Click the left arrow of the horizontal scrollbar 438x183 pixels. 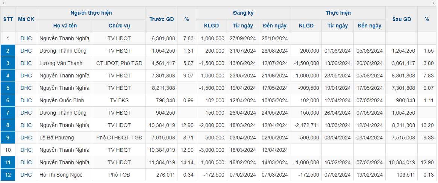(3, 3)
